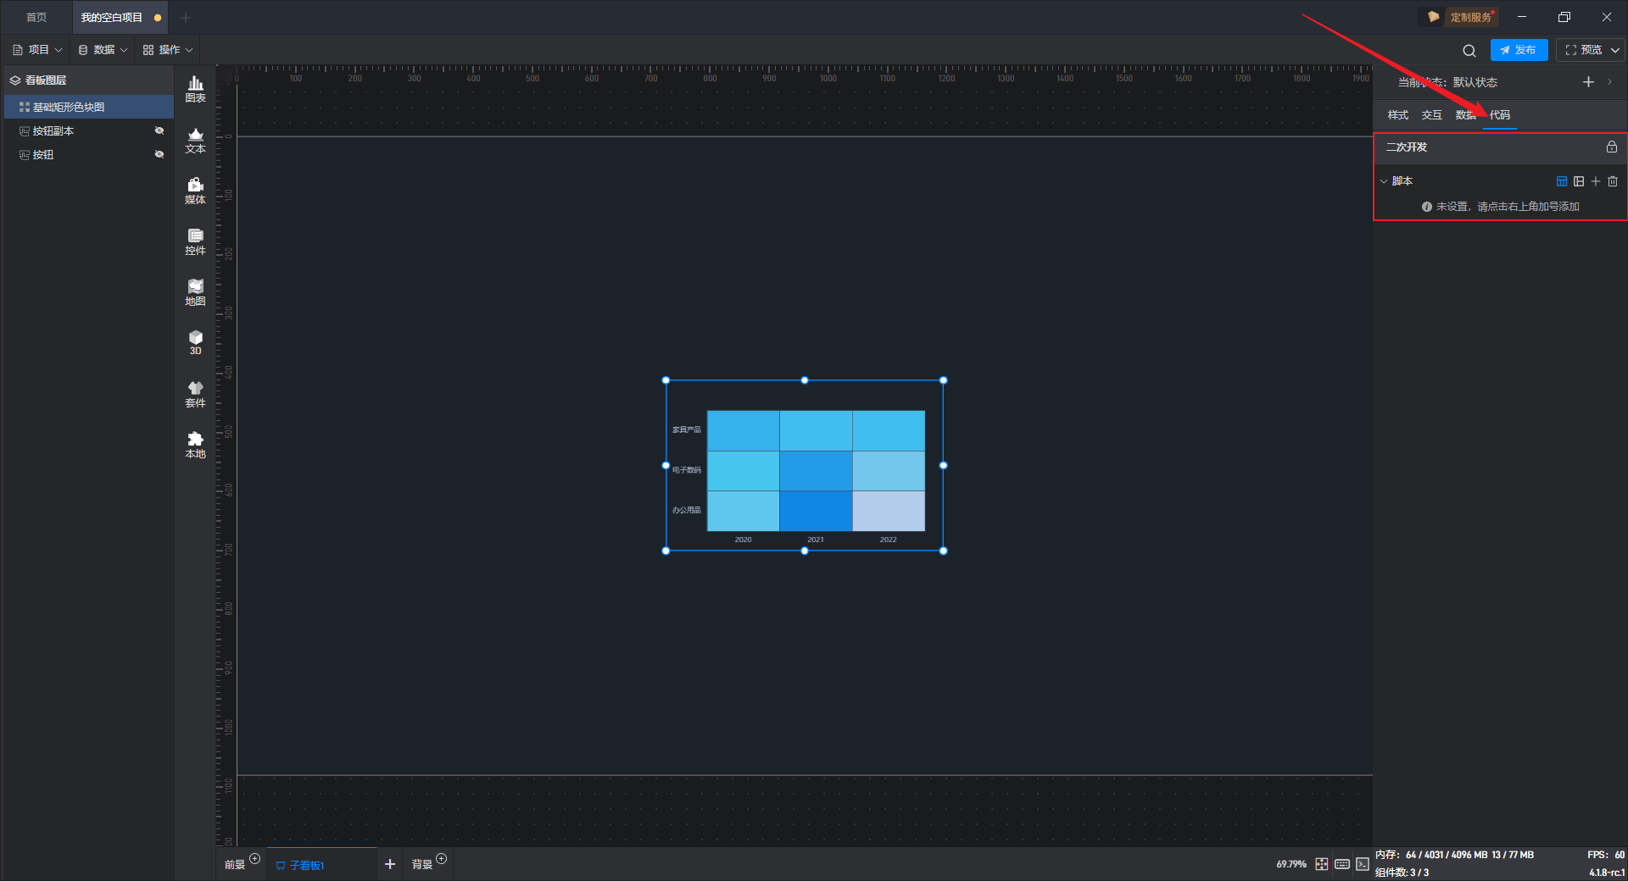Delete scripts using the trash icon
The width and height of the screenshot is (1628, 881).
[1613, 181]
